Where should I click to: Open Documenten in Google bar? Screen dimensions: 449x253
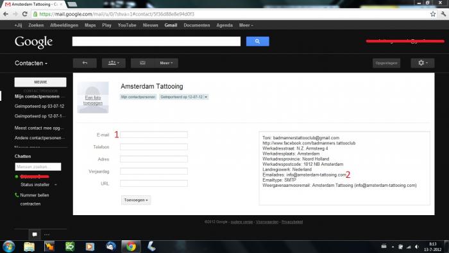(x=197, y=25)
